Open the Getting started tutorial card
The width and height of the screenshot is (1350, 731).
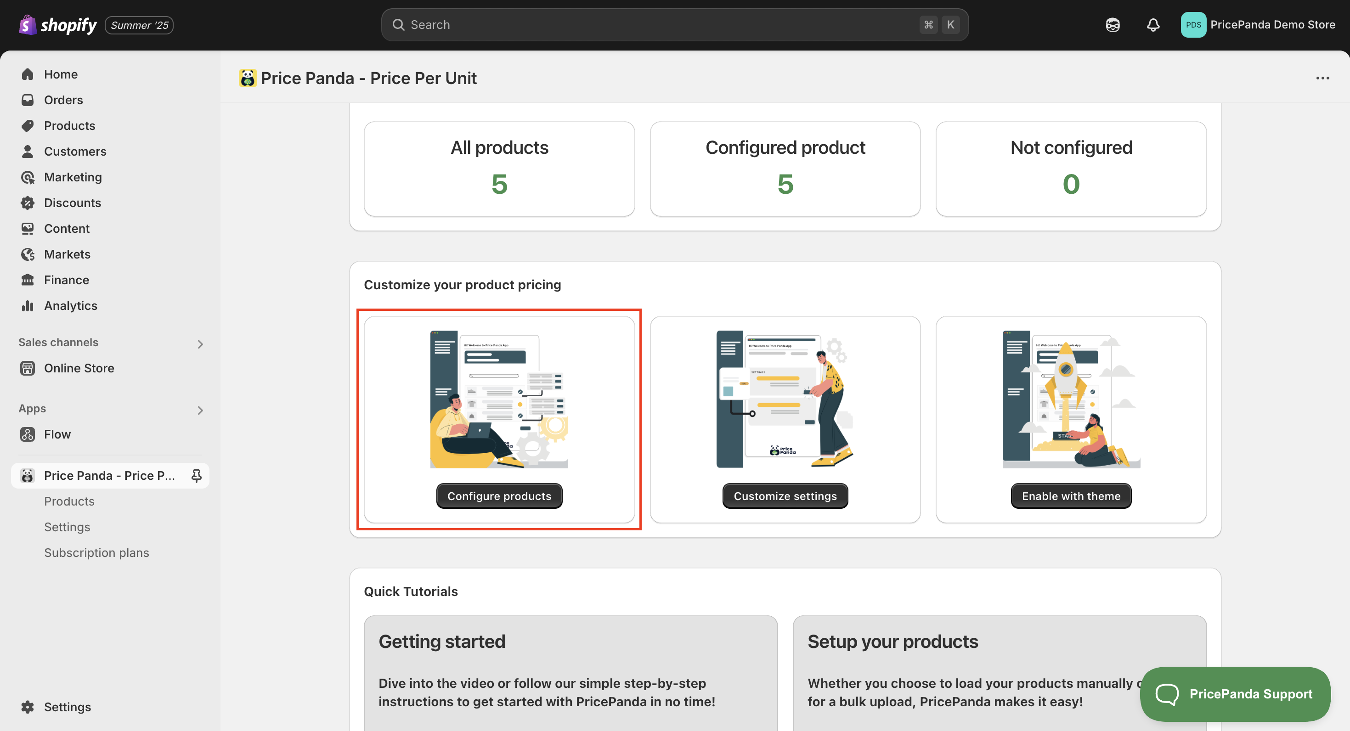click(571, 673)
